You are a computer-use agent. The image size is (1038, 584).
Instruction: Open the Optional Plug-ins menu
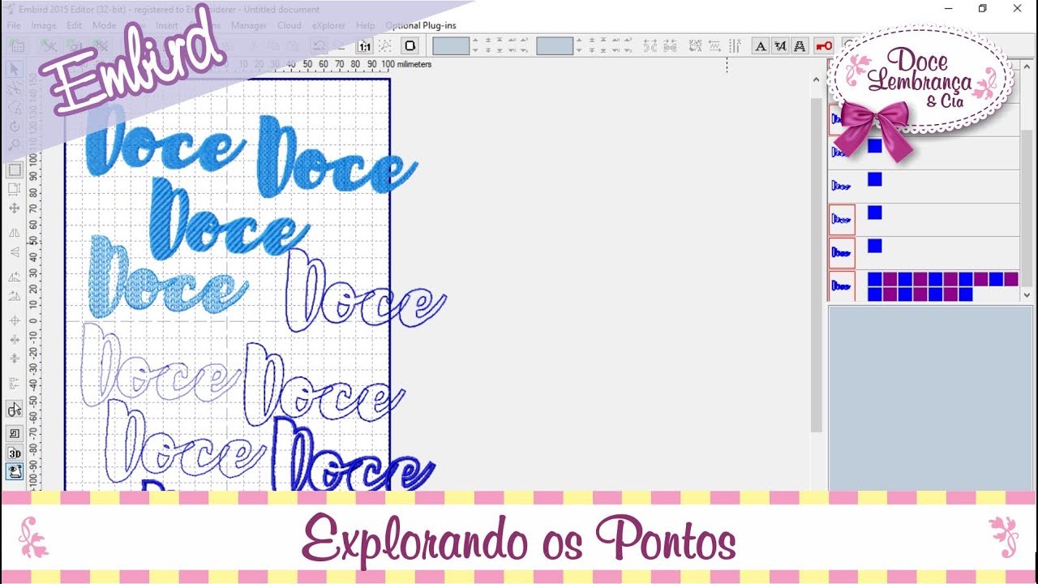tap(421, 25)
